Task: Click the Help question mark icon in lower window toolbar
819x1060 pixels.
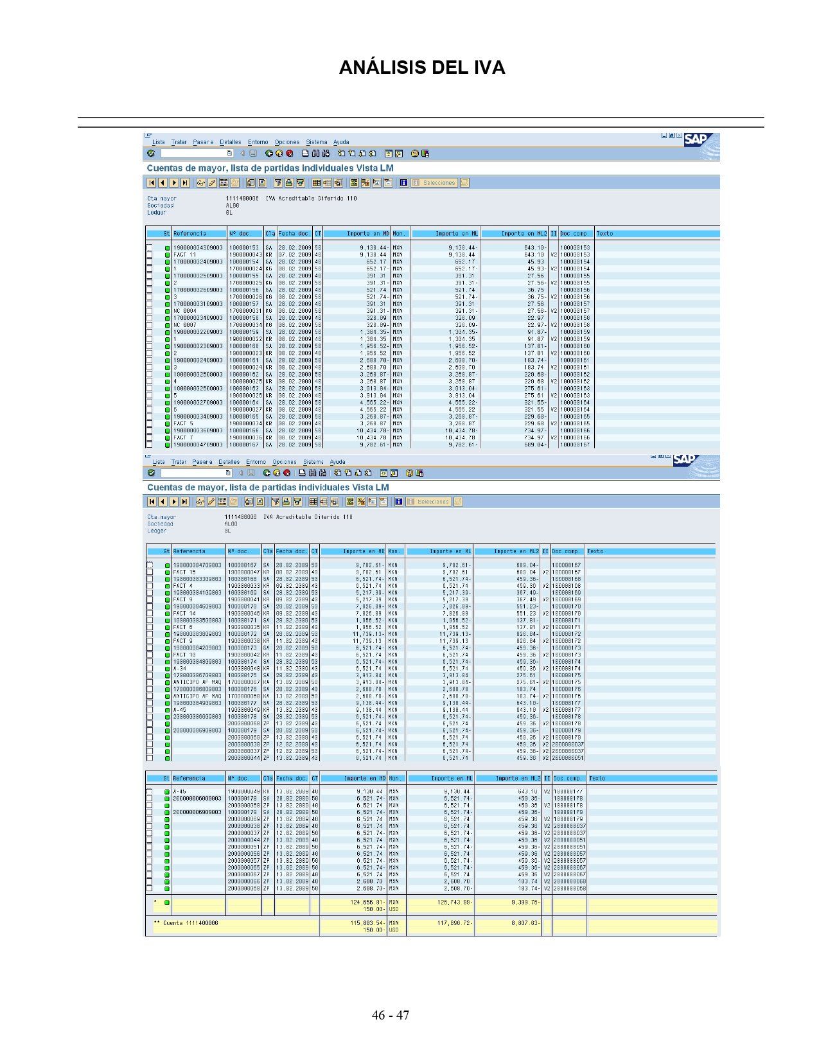Action: tap(409, 473)
